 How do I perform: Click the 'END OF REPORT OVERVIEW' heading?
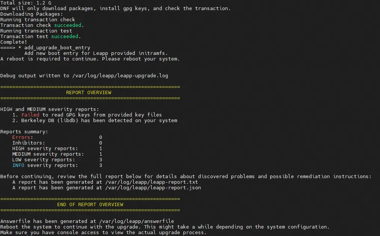click(x=90, y=205)
